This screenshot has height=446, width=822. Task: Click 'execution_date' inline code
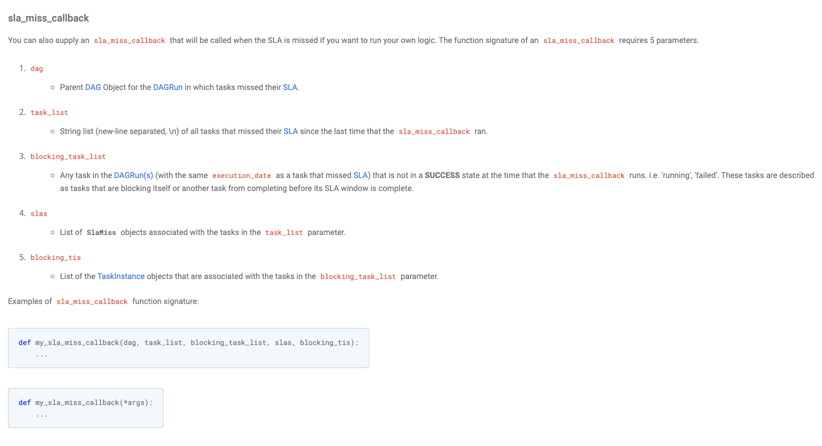[241, 175]
